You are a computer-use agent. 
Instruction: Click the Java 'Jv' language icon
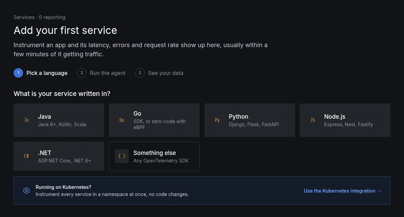click(x=26, y=120)
